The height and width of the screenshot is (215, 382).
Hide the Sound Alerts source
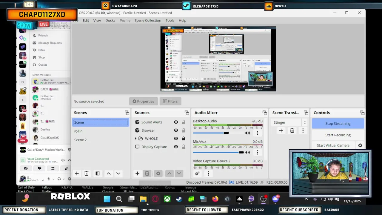(x=176, y=122)
